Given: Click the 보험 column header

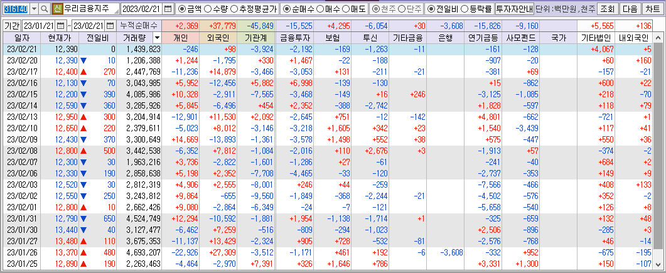Looking at the screenshot, I should 333,38.
